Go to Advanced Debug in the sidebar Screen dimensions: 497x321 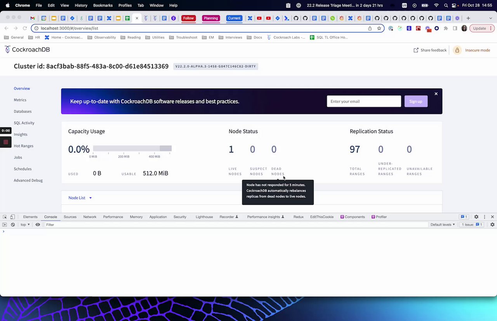[x=28, y=180]
